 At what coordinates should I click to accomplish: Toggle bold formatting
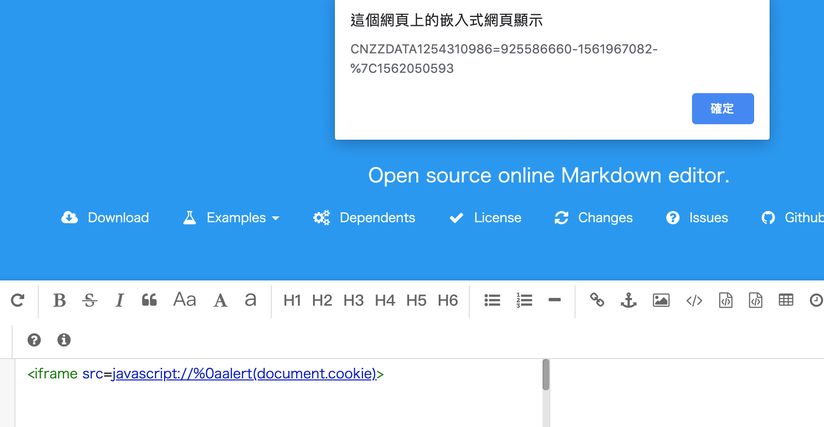pyautogui.click(x=59, y=300)
